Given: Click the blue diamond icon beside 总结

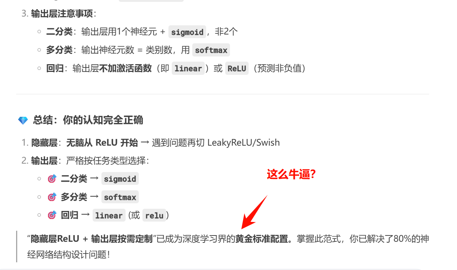Looking at the screenshot, I should tap(23, 120).
